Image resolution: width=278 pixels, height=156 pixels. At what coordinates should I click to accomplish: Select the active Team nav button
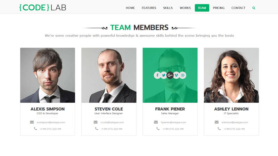pyautogui.click(x=202, y=8)
